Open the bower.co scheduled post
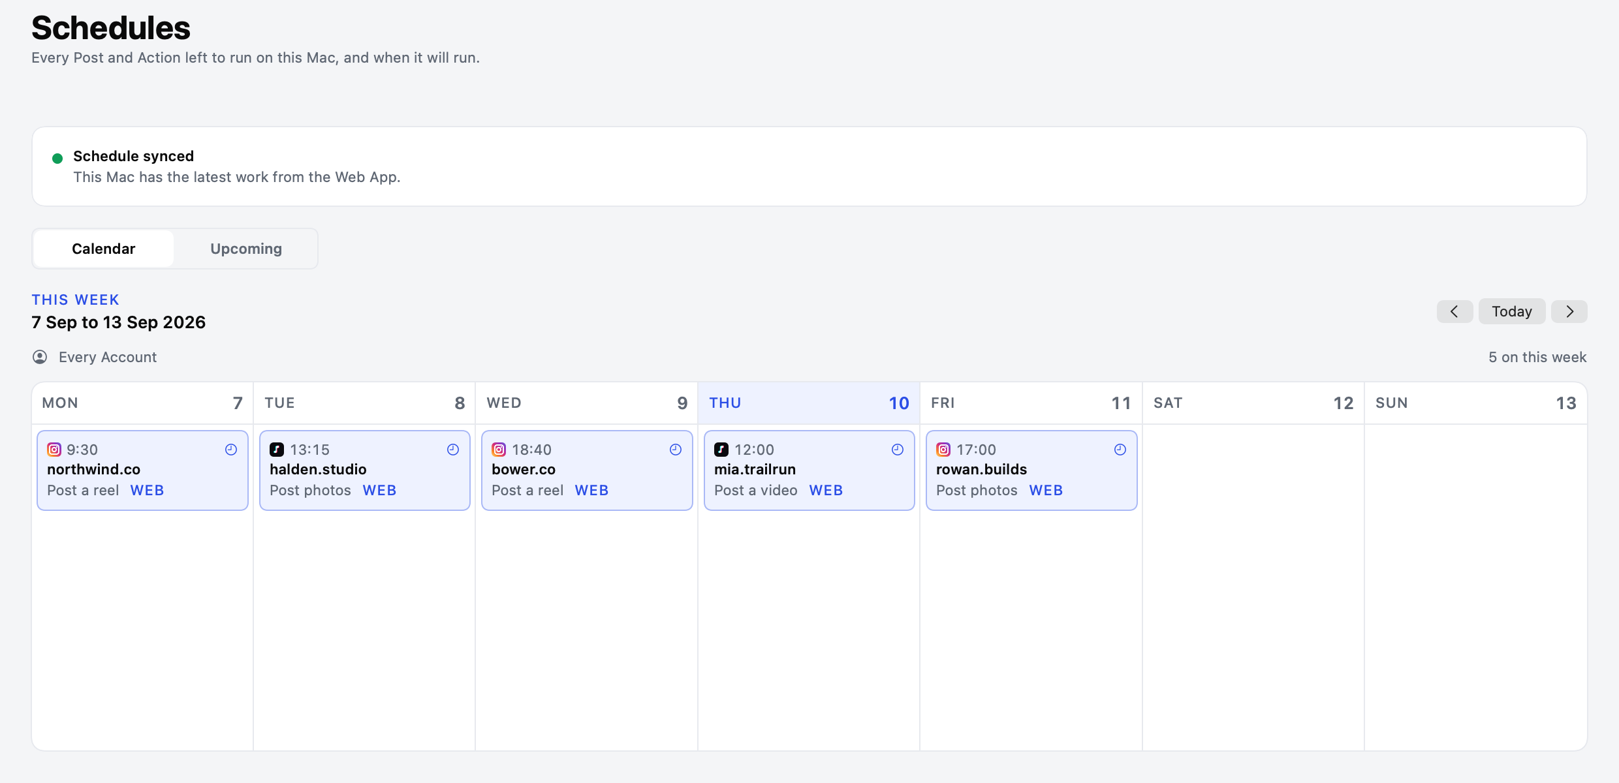The height and width of the screenshot is (783, 1619). point(587,470)
